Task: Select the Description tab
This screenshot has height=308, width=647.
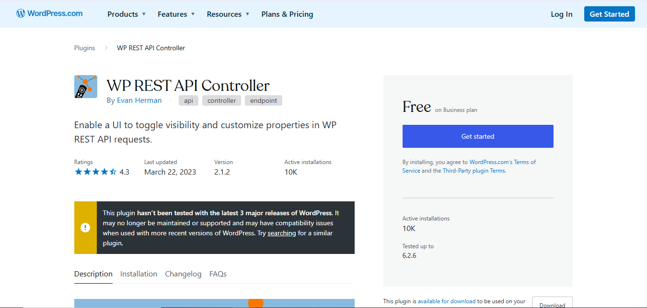Action: (x=93, y=274)
